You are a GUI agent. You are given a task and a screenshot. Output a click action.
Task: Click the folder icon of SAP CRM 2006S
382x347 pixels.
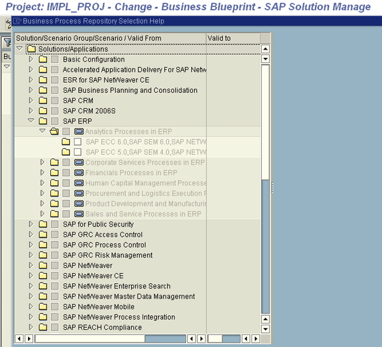coord(43,111)
